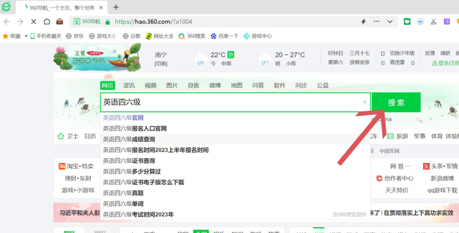Choose suggestion 英语四六级官网
Screen dimensions: 459x233
235,118
